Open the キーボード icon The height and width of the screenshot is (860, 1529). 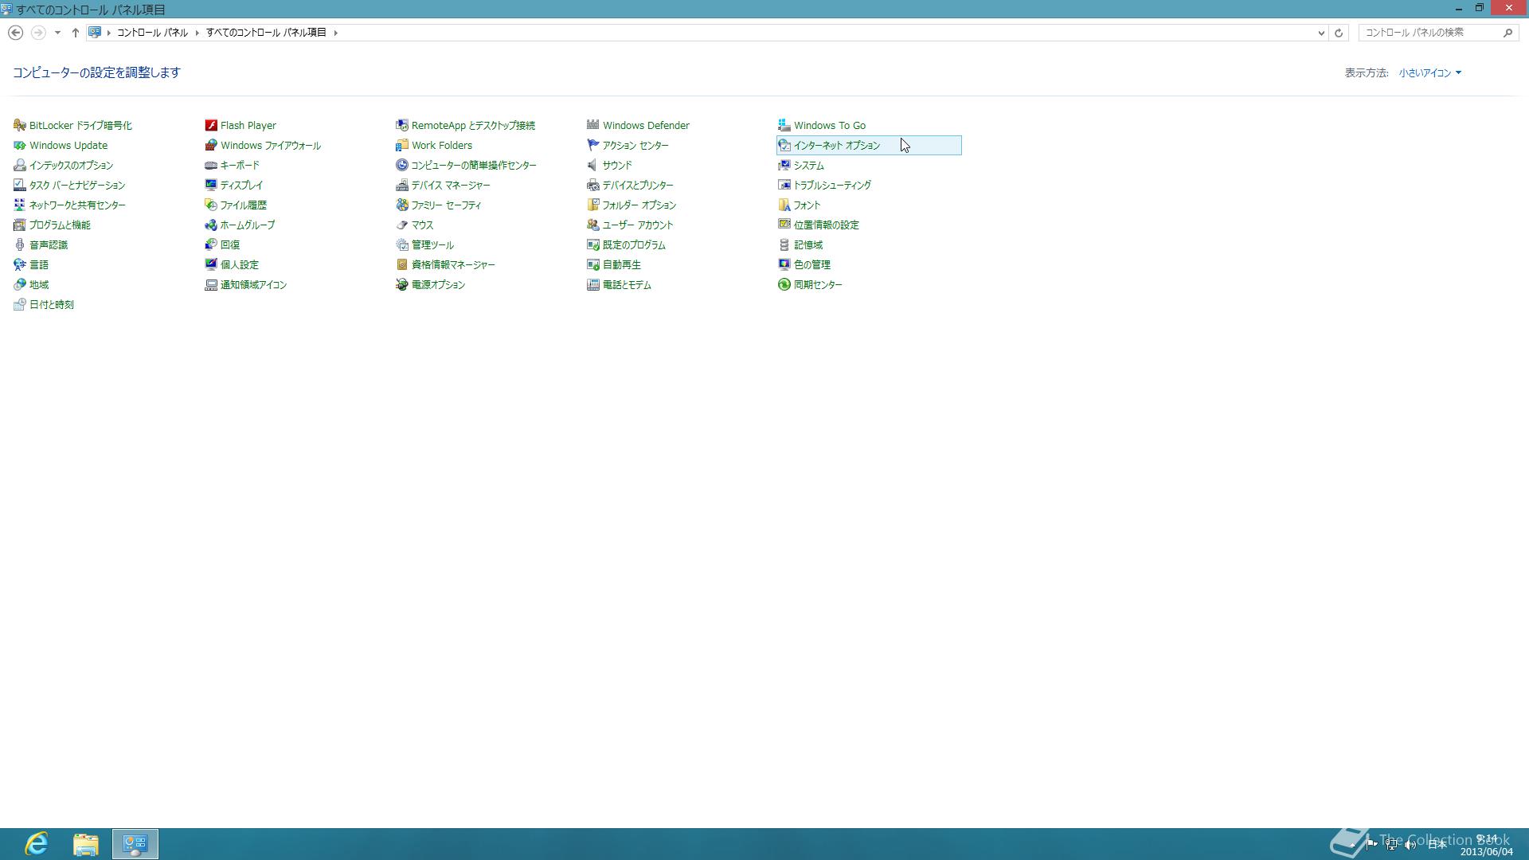click(x=211, y=165)
